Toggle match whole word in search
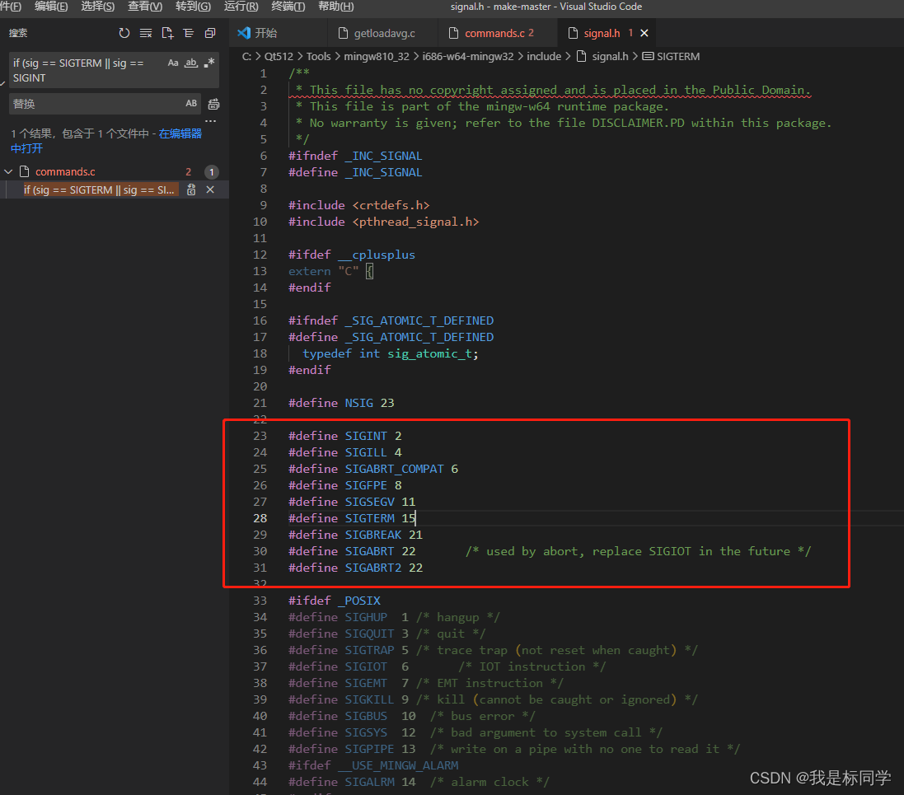 coord(190,63)
